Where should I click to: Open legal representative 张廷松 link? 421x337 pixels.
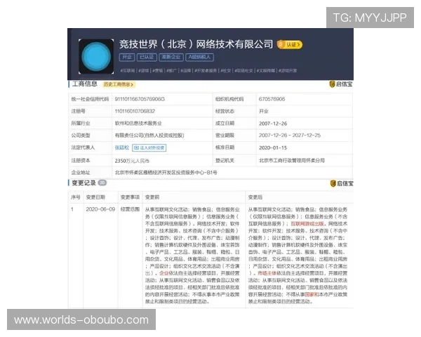[122, 147]
